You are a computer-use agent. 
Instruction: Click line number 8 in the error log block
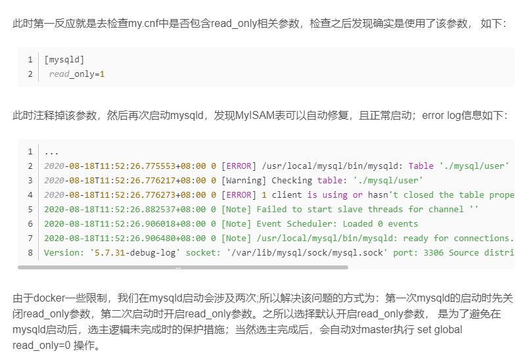[30, 252]
